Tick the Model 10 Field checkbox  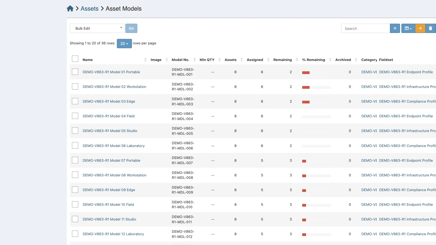[75, 204]
